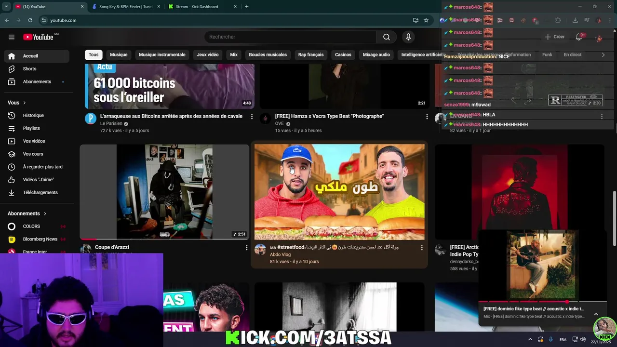Open options menu for Hamza x Vacra beat

(427, 117)
